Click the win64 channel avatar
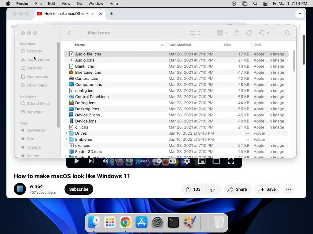Viewport: 313px width, 234px height. tap(20, 189)
